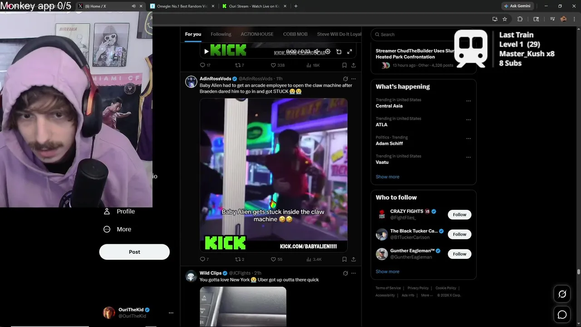
Task: Open the top video's settings gear
Action: (x=328, y=52)
